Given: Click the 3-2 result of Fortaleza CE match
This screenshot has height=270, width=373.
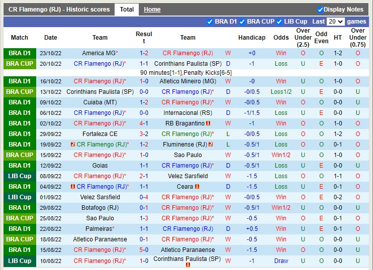Looking at the screenshot, I should (144, 134).
